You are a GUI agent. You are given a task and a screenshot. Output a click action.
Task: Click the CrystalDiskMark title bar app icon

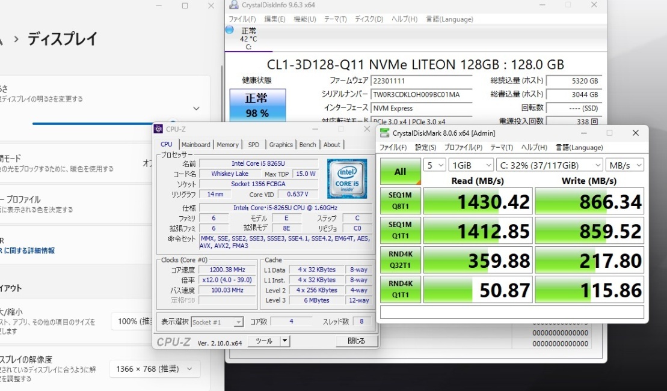tap(384, 133)
